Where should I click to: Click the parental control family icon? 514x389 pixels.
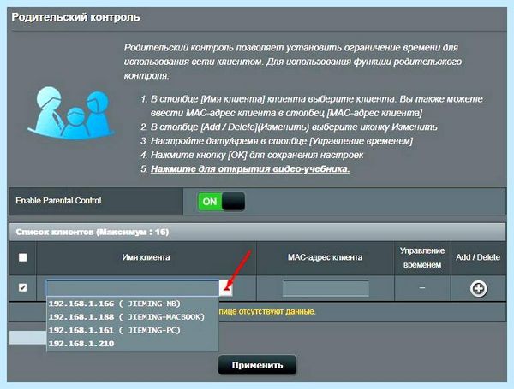click(71, 113)
